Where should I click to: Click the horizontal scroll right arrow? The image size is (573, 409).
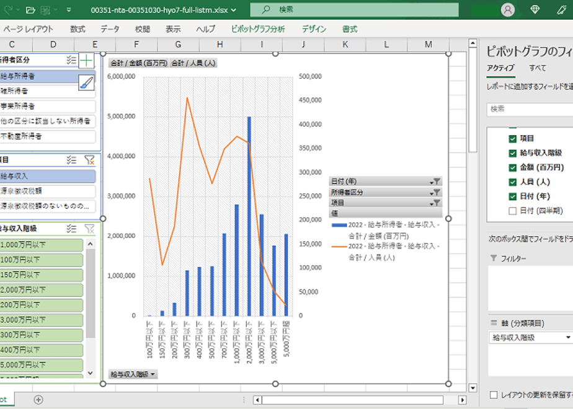click(462, 400)
